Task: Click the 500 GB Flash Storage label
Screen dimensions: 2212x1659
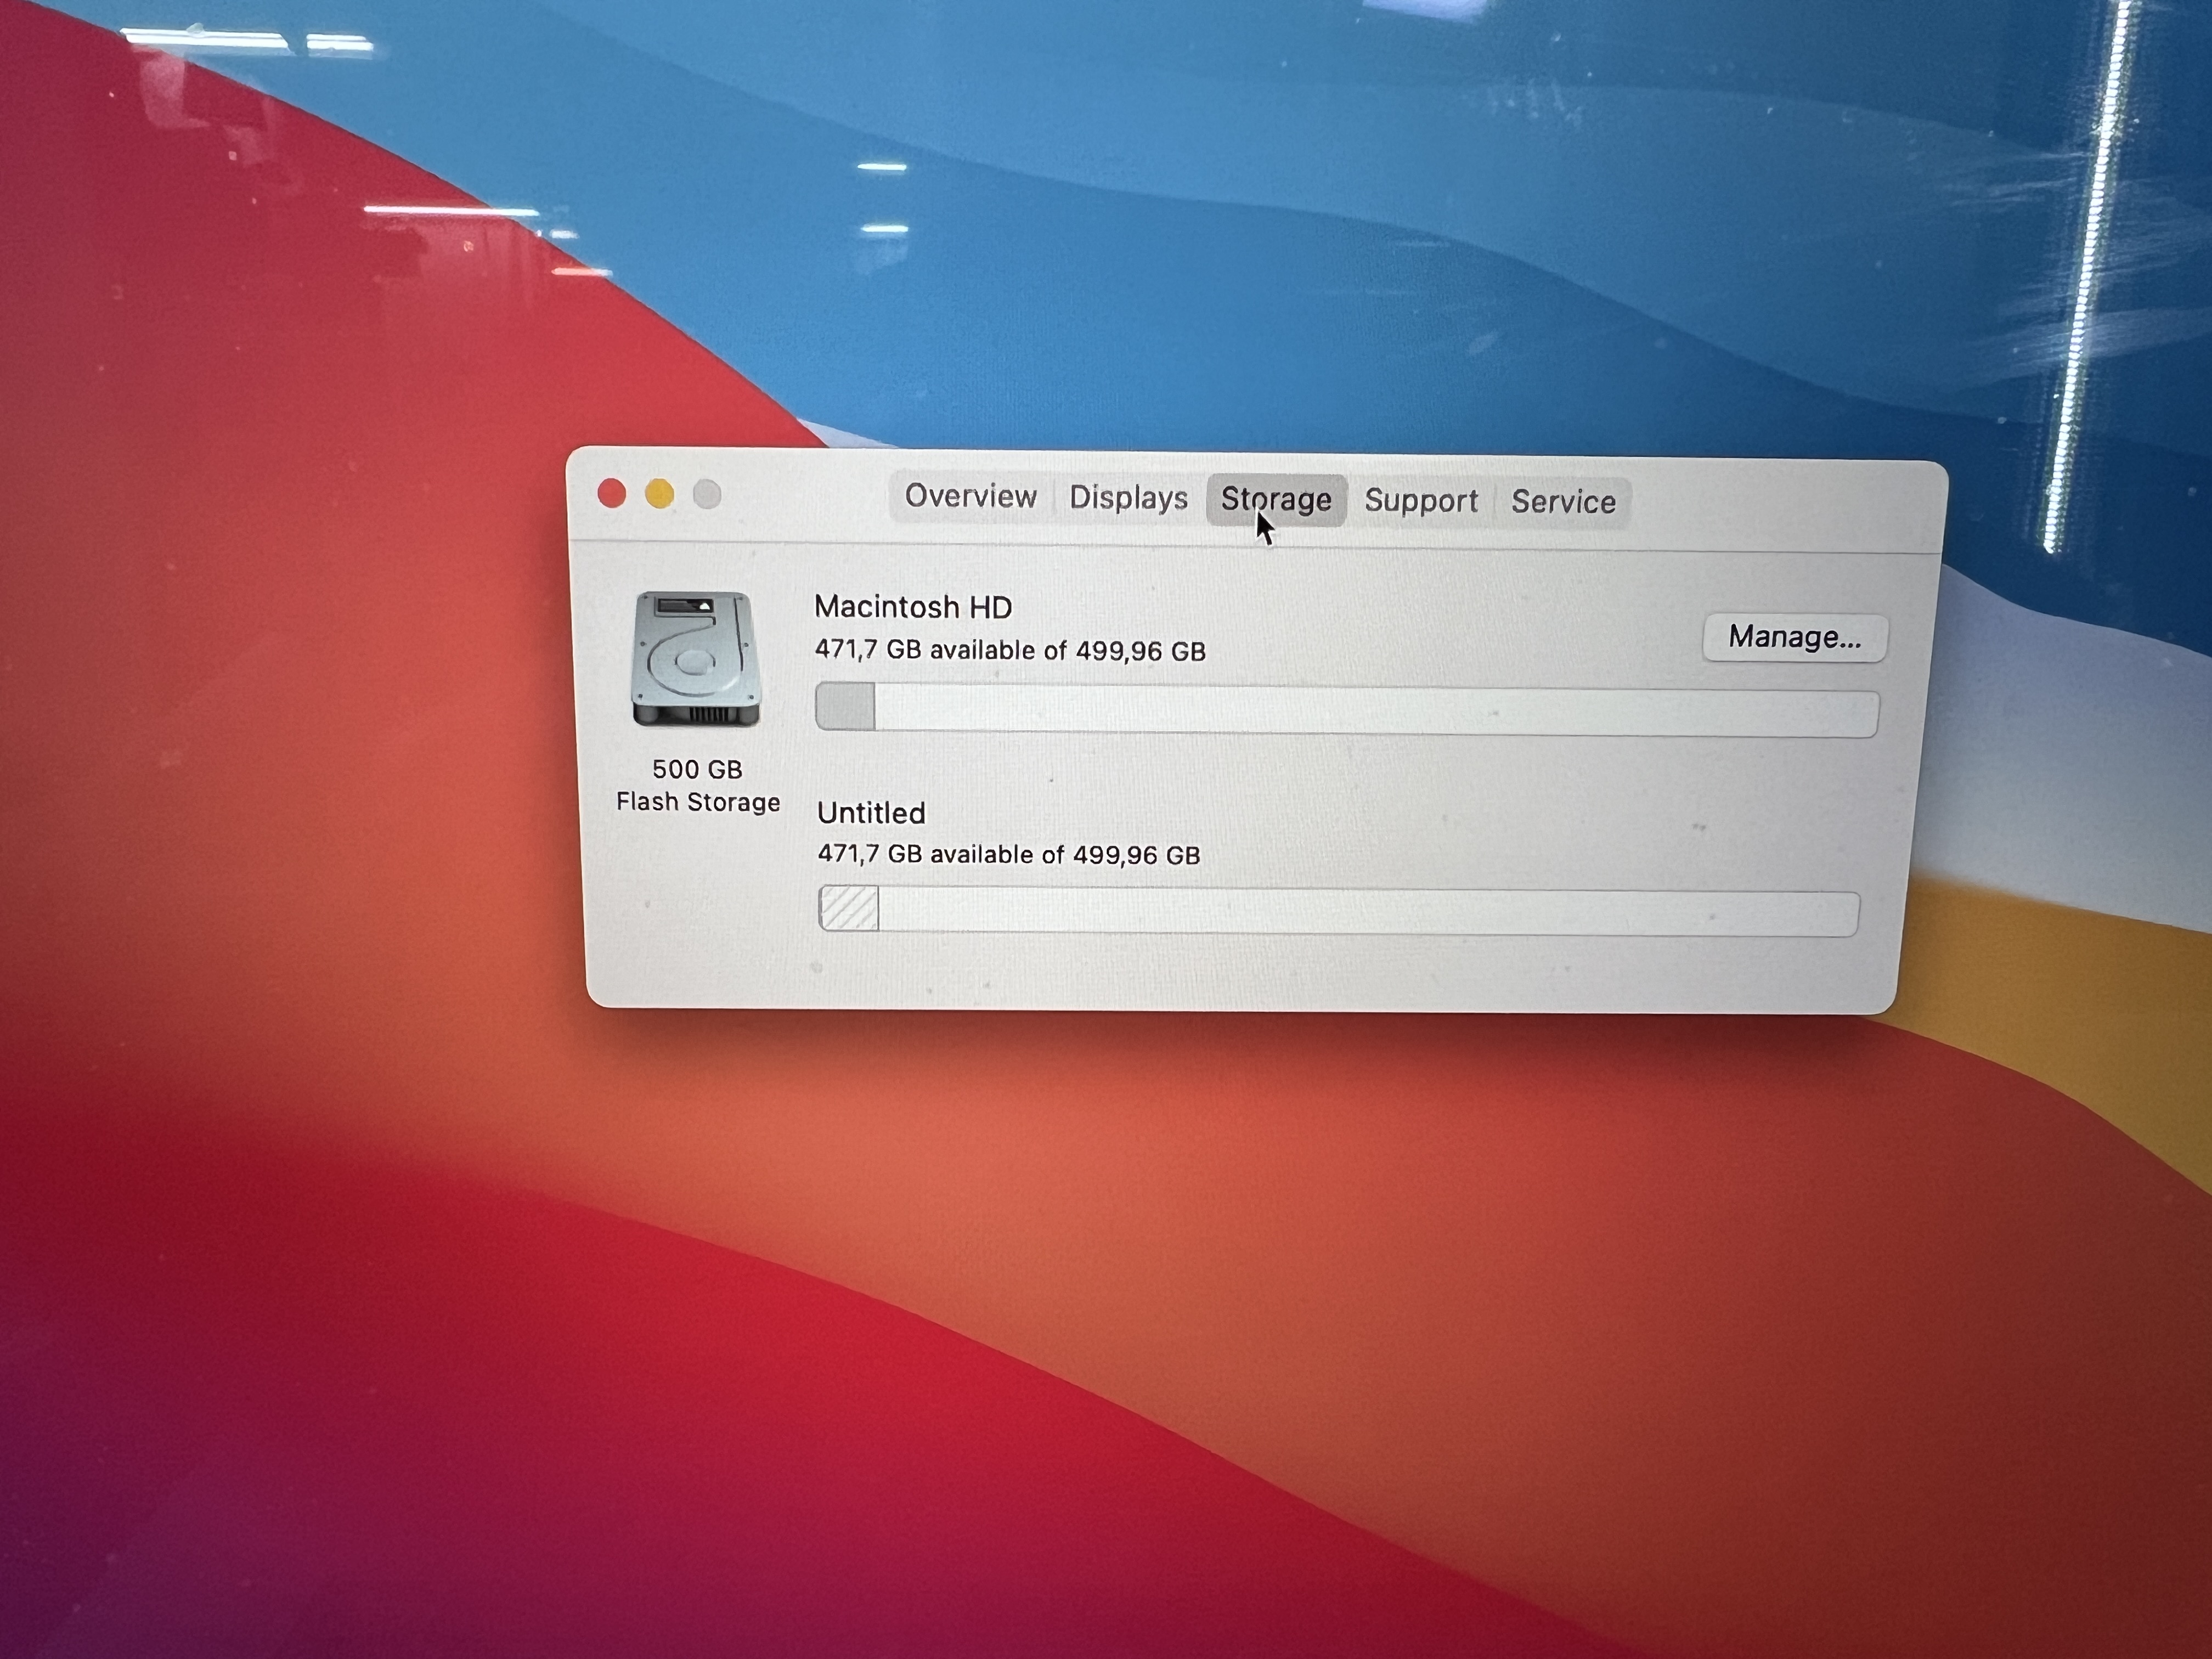Action: coord(697,785)
